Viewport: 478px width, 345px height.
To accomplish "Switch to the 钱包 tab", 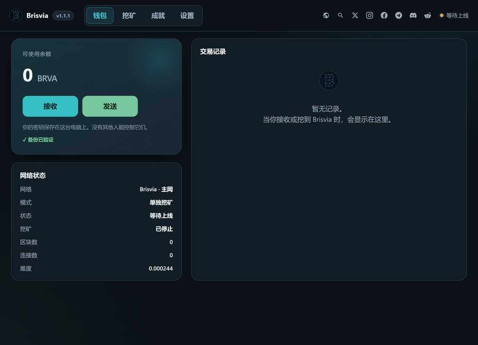I will click(x=100, y=16).
